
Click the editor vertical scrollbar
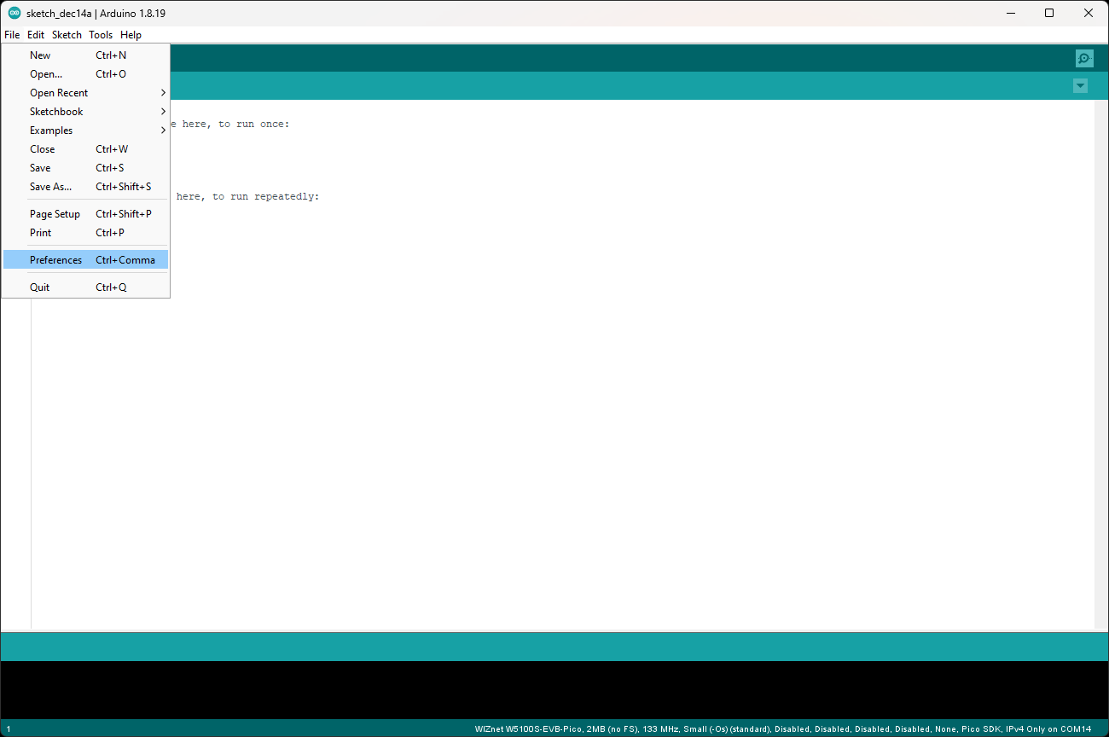(1101, 365)
